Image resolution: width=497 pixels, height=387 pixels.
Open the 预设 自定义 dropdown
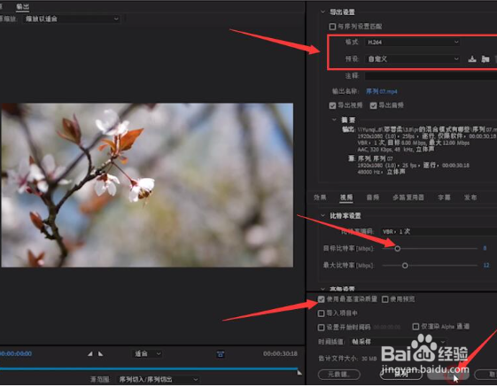tap(412, 59)
